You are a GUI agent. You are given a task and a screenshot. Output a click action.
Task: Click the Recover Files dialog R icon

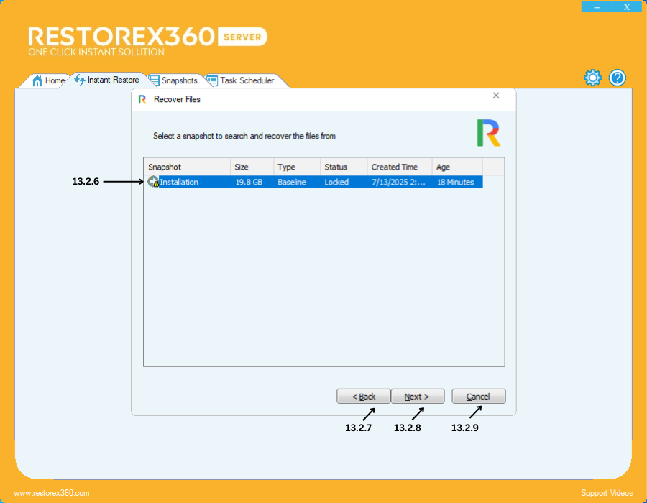(x=142, y=99)
